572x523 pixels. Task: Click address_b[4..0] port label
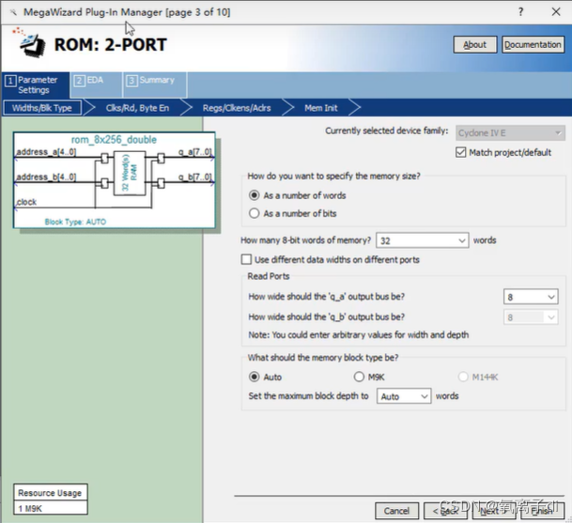(x=46, y=177)
